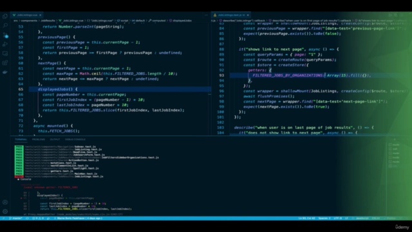This screenshot has width=412, height=232.
Task: Close the JobListings.test.js tab
Action: coord(248,15)
